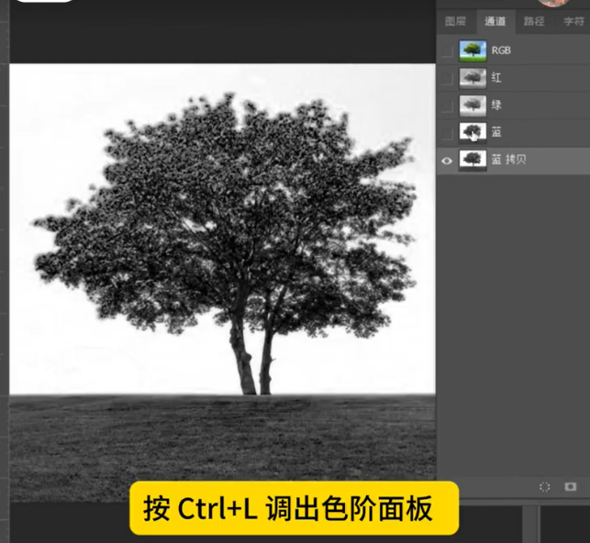Select the 红 channel thumbnail
590x543 pixels.
tap(473, 78)
